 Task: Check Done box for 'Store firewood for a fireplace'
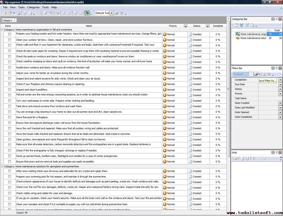(x=10, y=117)
